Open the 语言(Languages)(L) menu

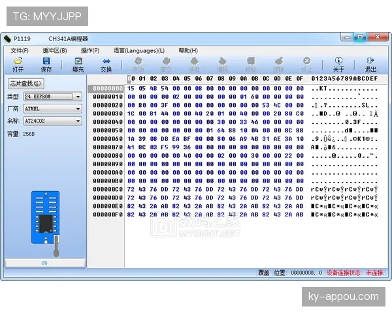point(139,50)
